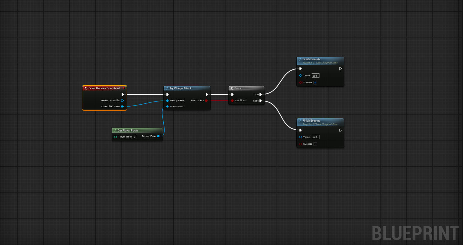463x245 pixels.
Task: Click Try Charge Attack's Player Pawn pin
Action: point(168,107)
